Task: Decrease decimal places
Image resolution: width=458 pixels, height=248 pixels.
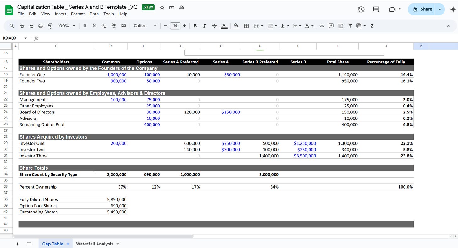Action: 103,26
